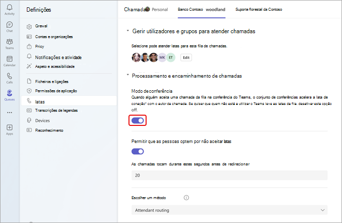This screenshot has height=223, width=342.
Task: Switch to Suporte florestal da Contoso tab
Action: pos(258,10)
